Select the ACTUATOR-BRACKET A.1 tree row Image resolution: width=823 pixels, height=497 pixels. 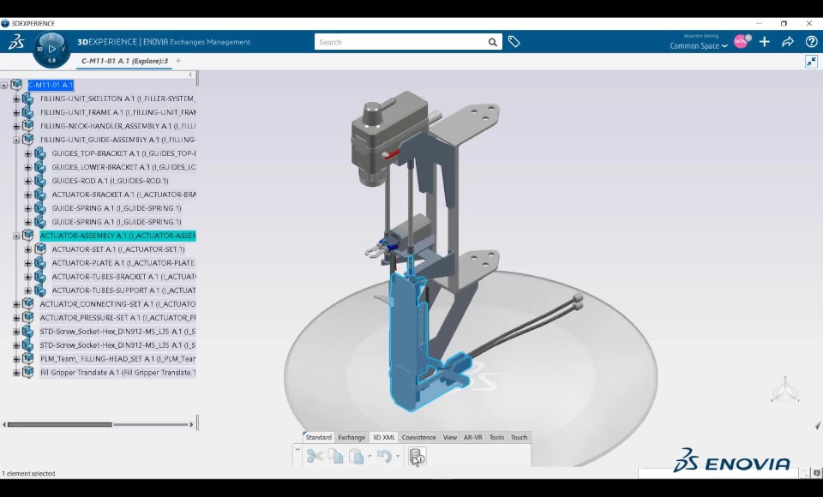click(x=123, y=195)
